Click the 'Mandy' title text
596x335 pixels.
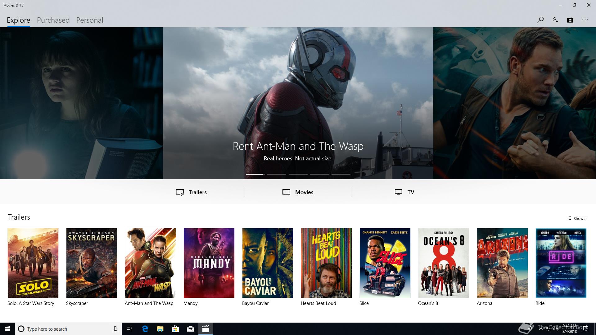[x=191, y=303]
